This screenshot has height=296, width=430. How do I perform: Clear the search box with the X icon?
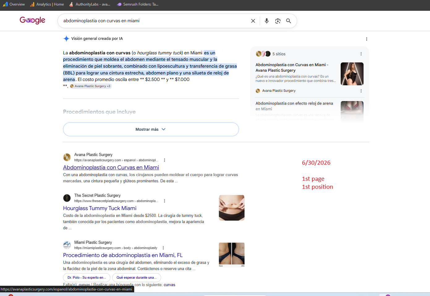click(x=253, y=21)
